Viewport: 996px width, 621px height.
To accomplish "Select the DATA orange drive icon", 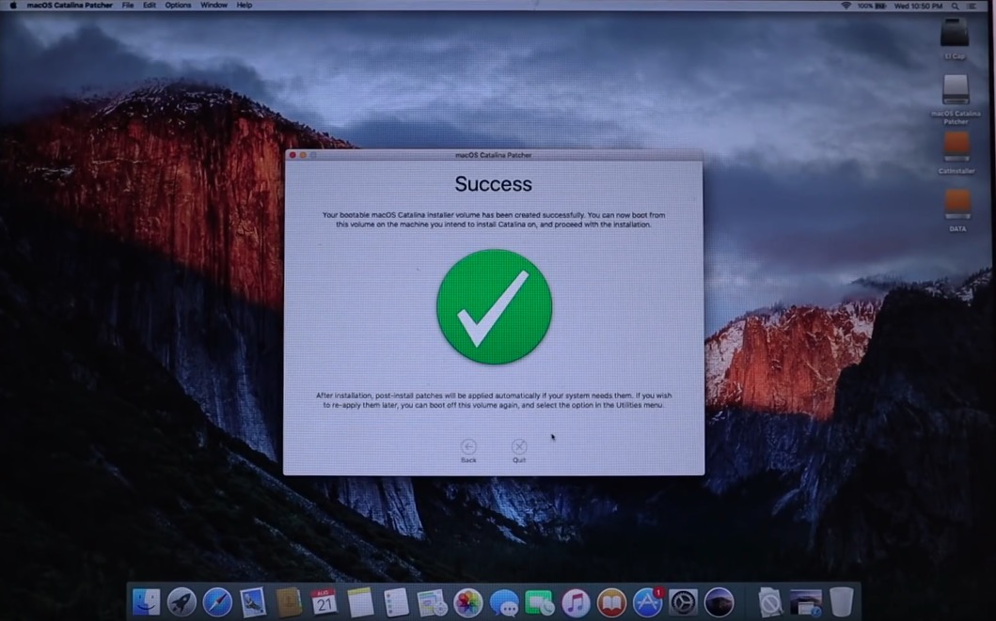I will (957, 204).
